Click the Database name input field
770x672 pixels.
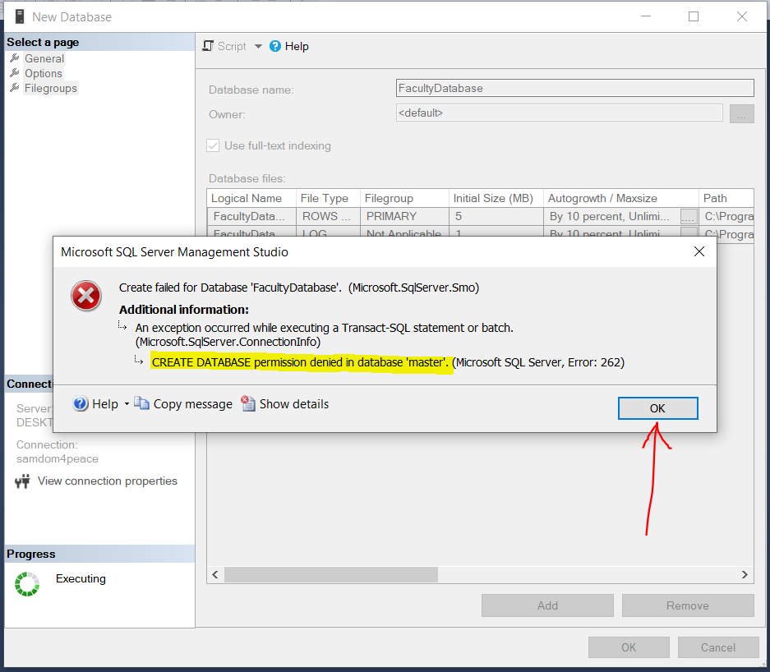coord(574,89)
